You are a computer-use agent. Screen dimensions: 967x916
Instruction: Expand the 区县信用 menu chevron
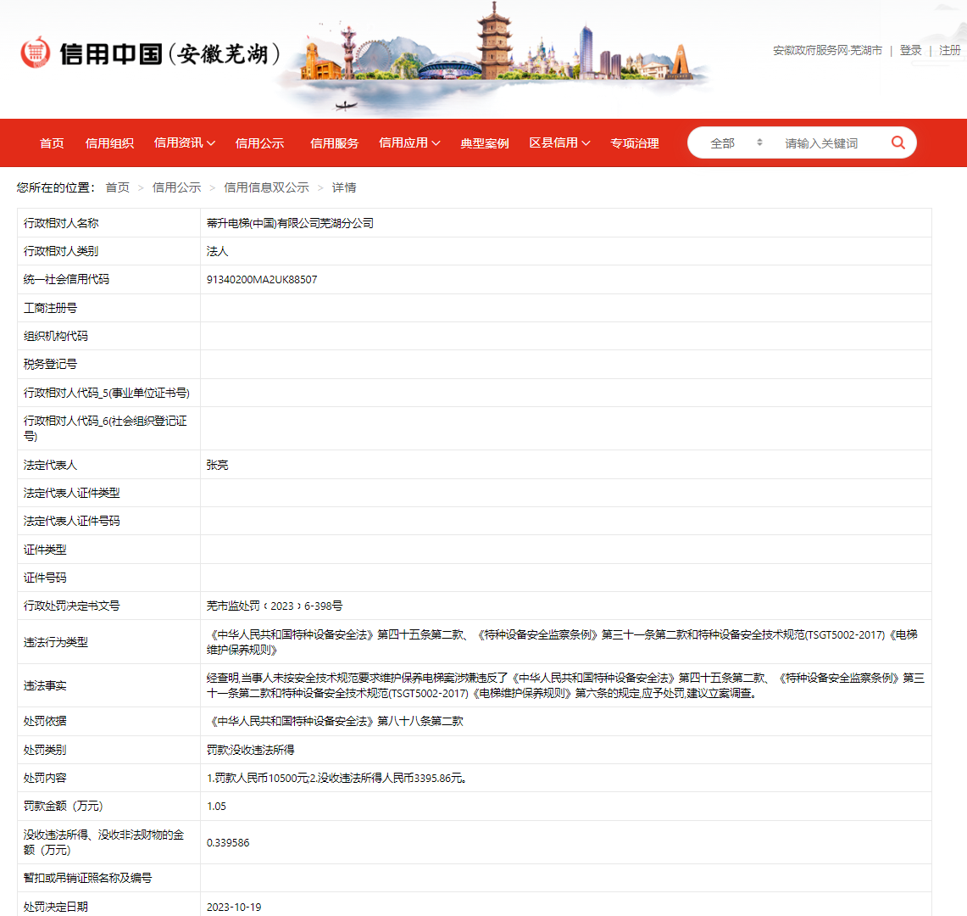coord(586,143)
